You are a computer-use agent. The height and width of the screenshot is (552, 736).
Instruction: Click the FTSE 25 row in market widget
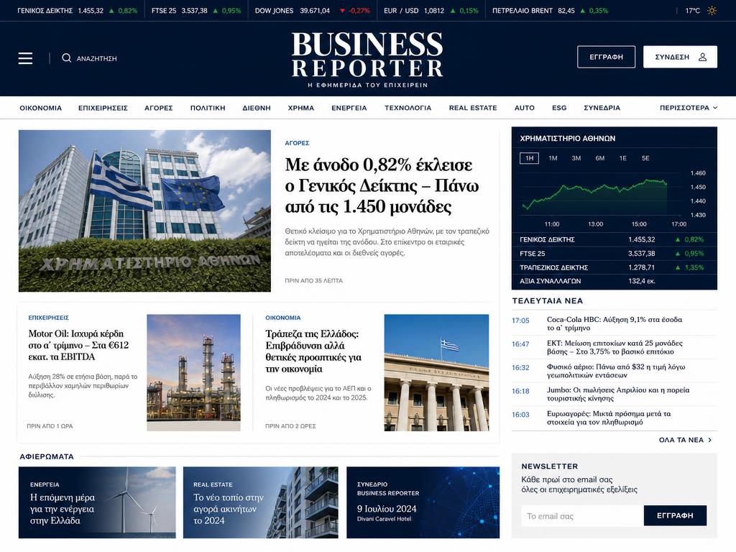point(615,253)
